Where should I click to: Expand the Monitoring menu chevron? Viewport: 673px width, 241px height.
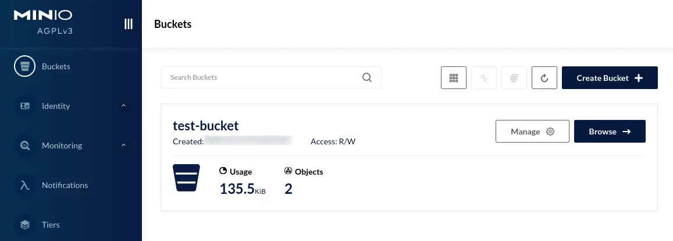[124, 145]
